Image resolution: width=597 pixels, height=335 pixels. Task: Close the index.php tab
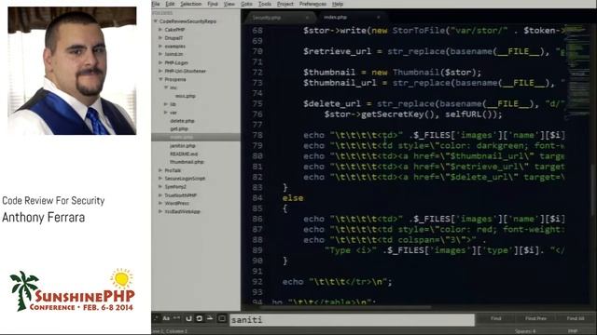pos(378,18)
